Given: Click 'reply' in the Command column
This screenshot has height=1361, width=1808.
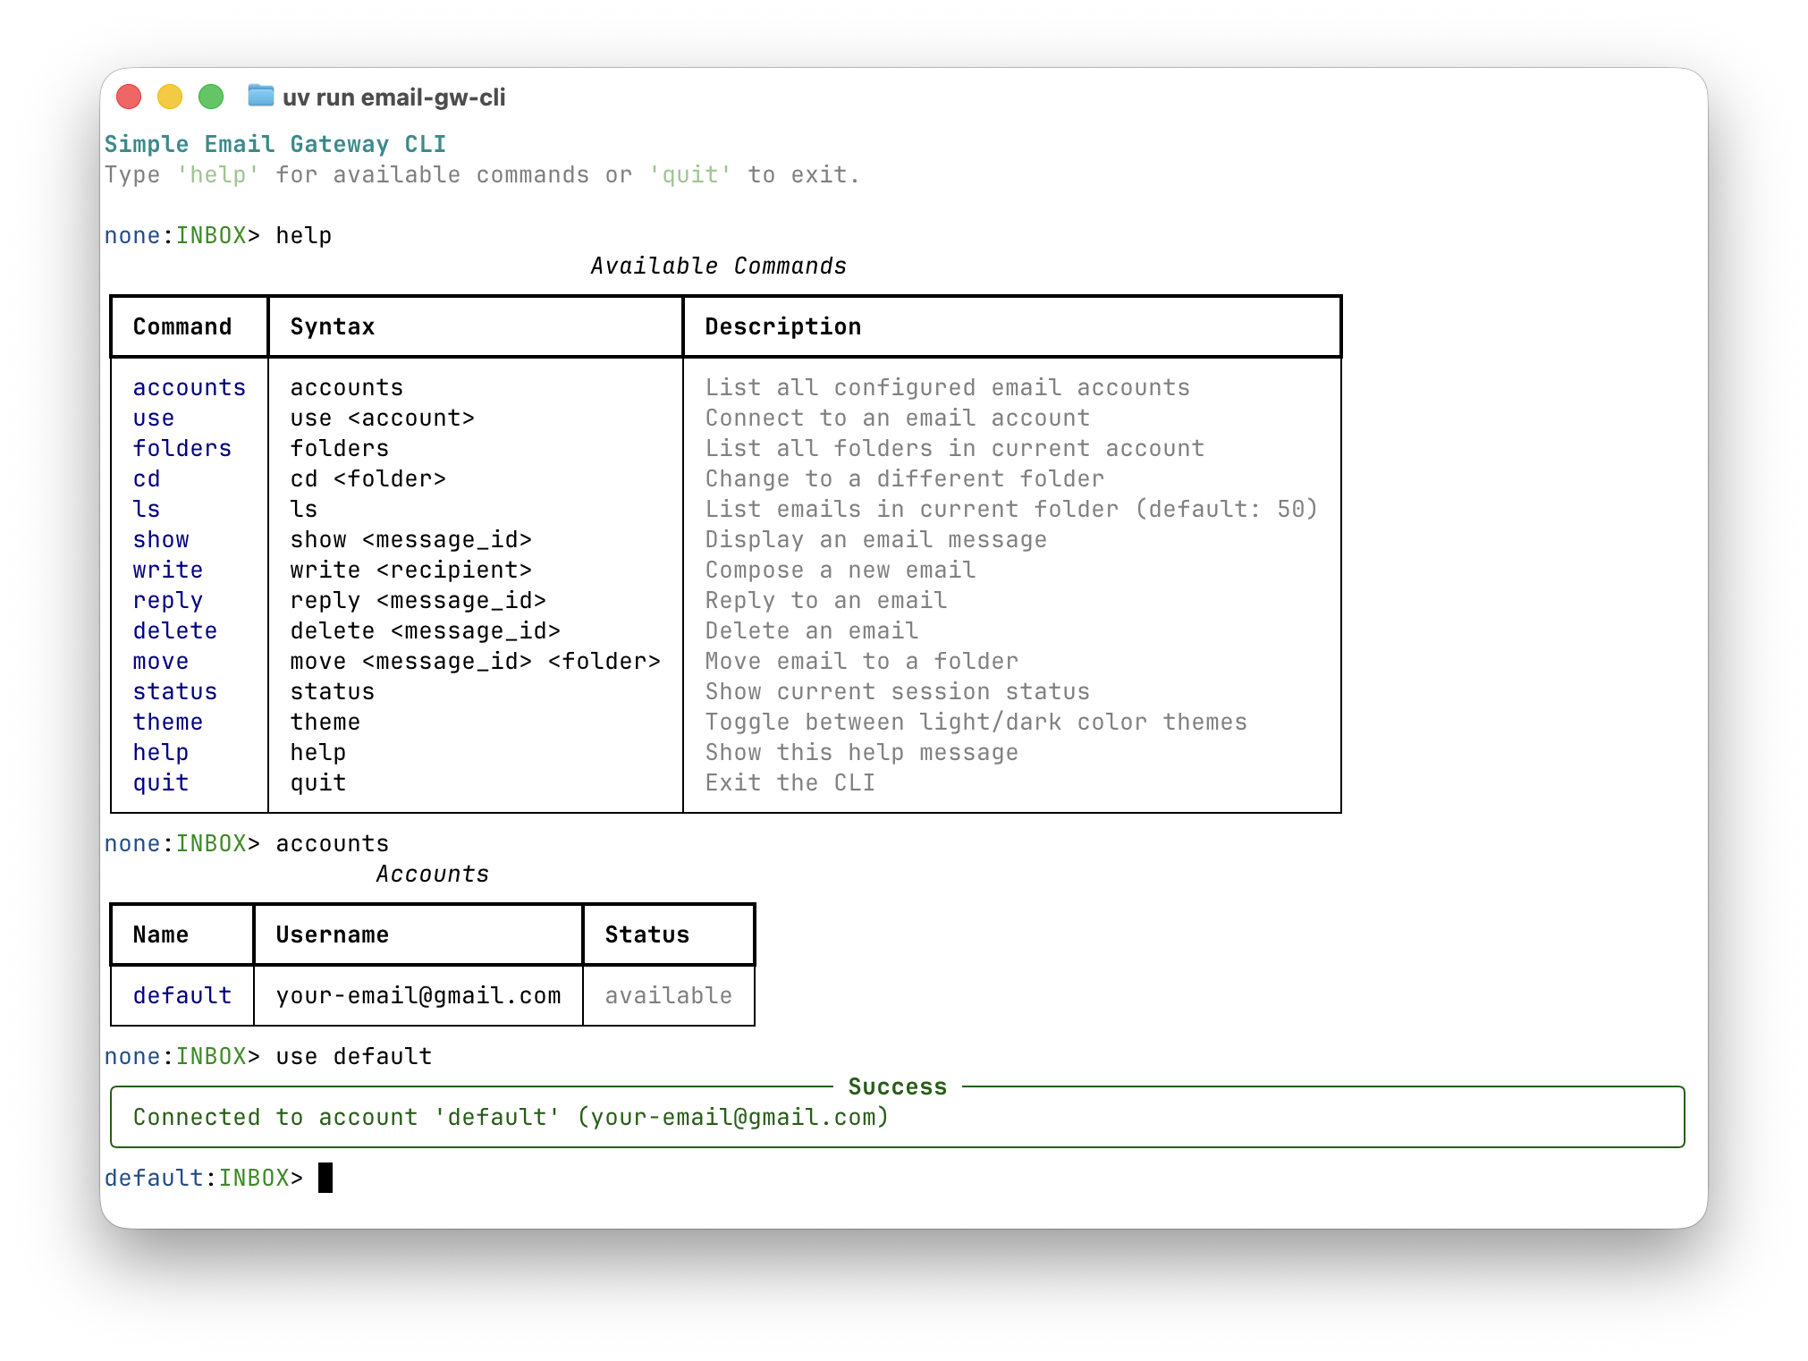Looking at the screenshot, I should (x=168, y=600).
